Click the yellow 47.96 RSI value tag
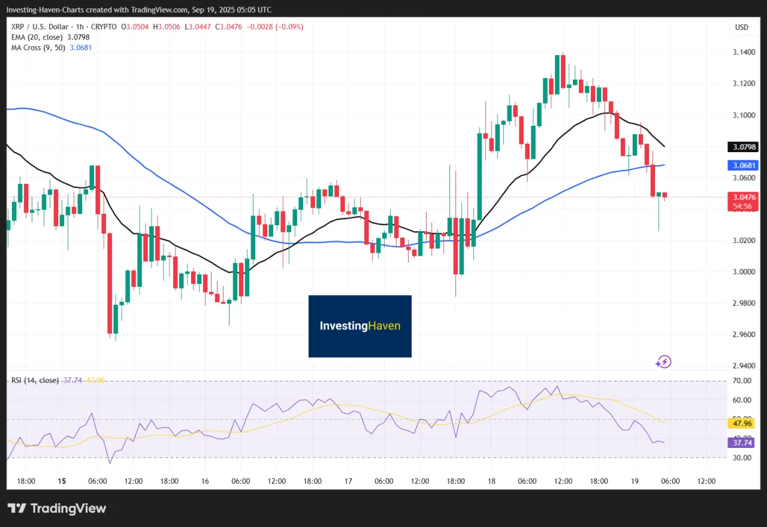767x527 pixels. pyautogui.click(x=742, y=423)
